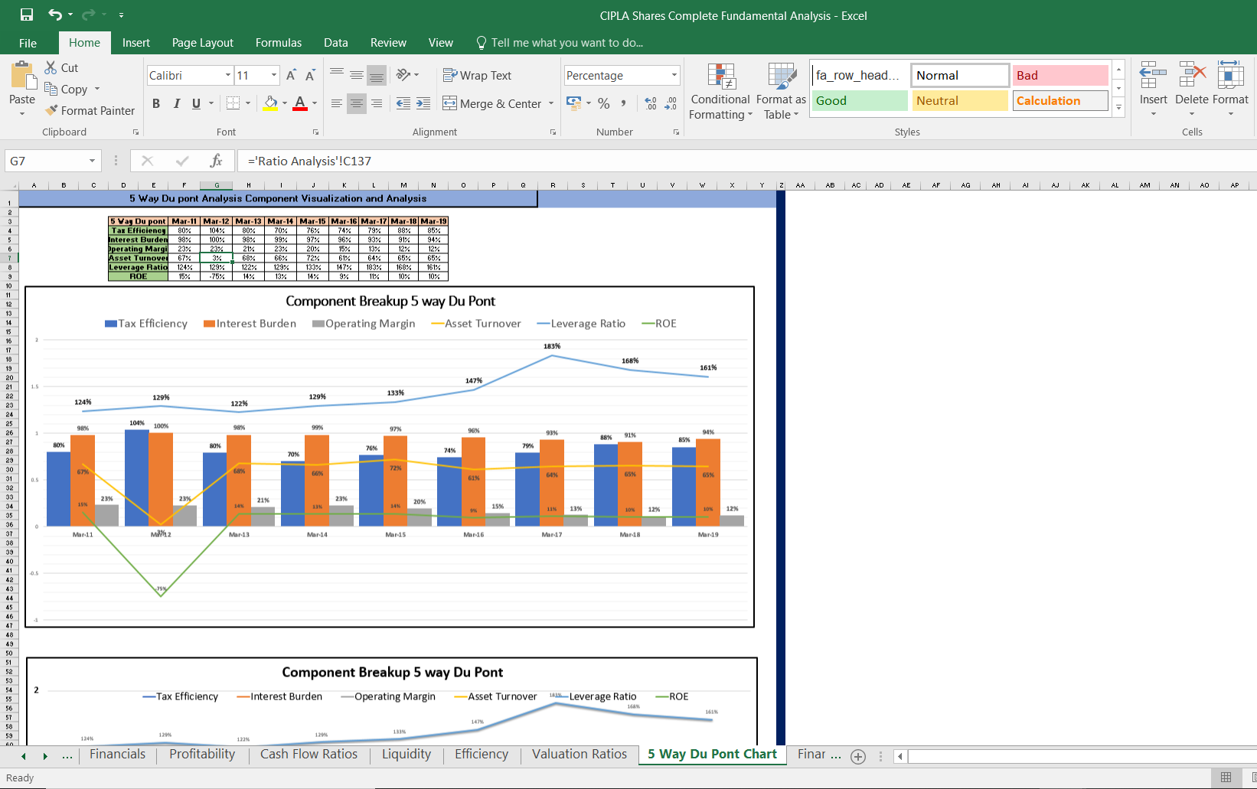The width and height of the screenshot is (1257, 789).
Task: Apply the Good cell style
Action: pyautogui.click(x=859, y=100)
